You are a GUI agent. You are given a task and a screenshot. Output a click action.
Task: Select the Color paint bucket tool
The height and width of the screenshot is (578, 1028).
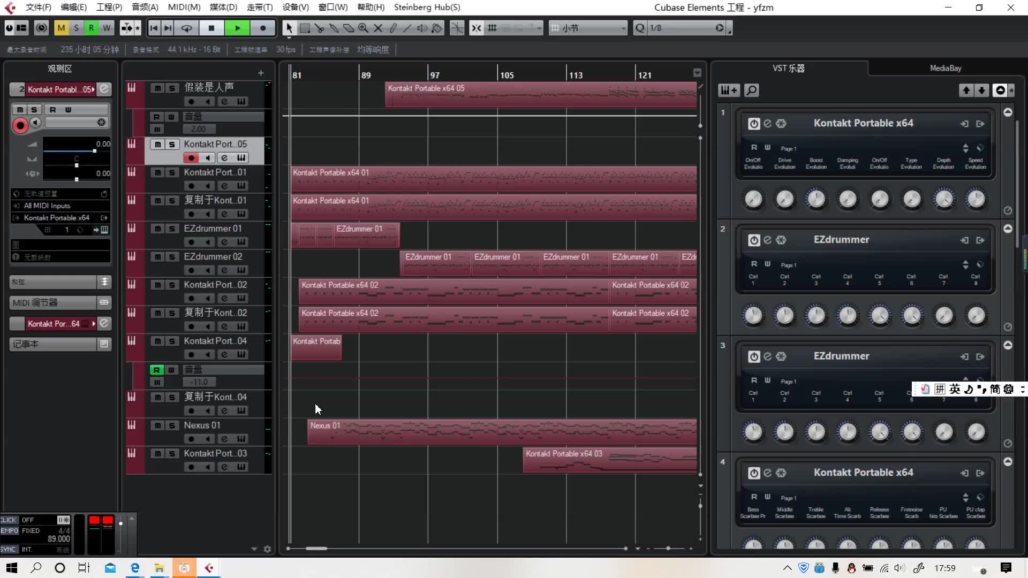pos(437,28)
